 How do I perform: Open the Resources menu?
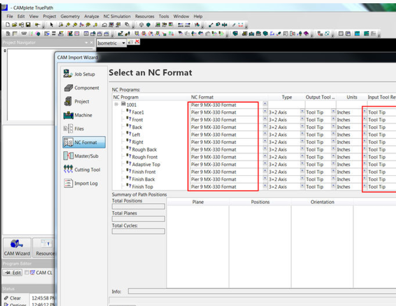tap(144, 16)
